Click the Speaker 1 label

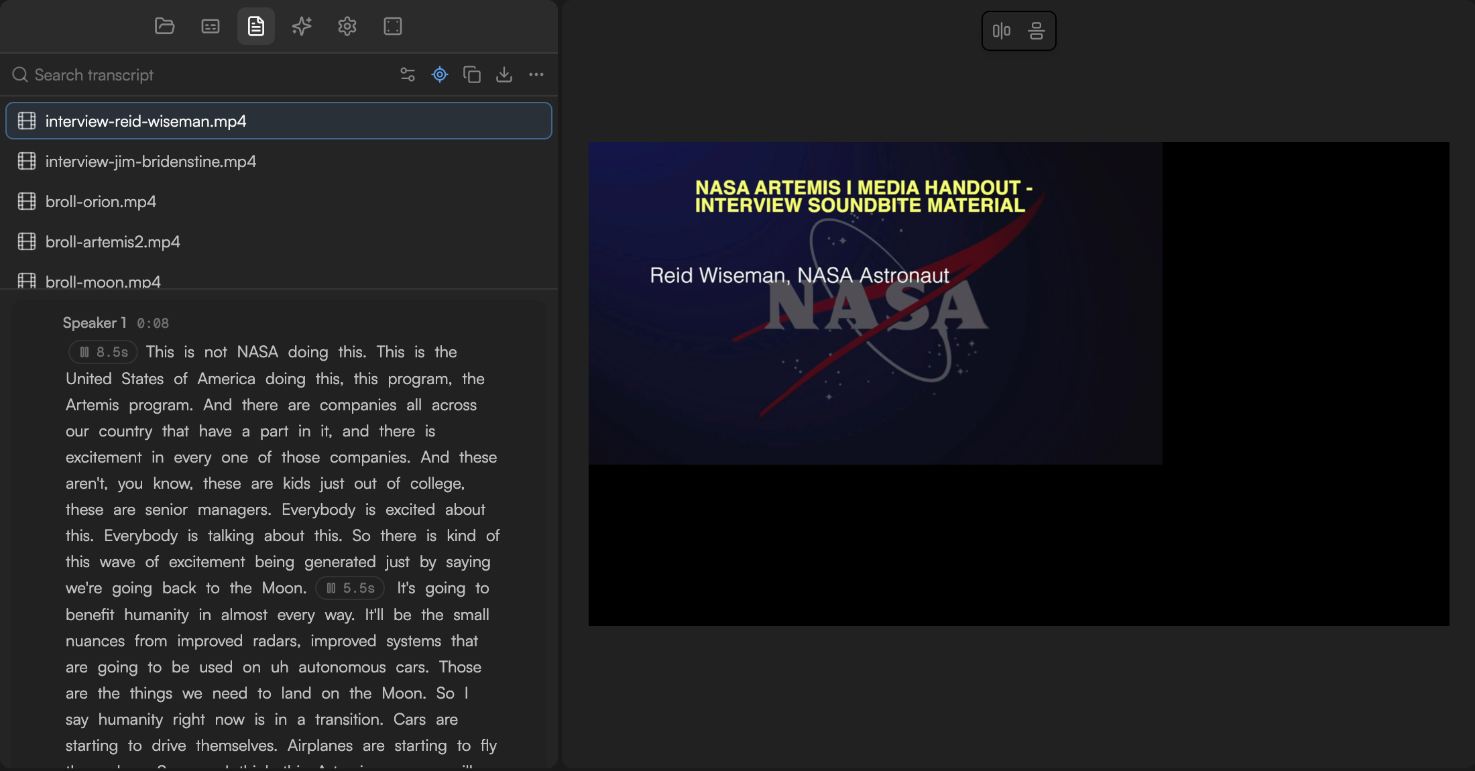pos(95,322)
